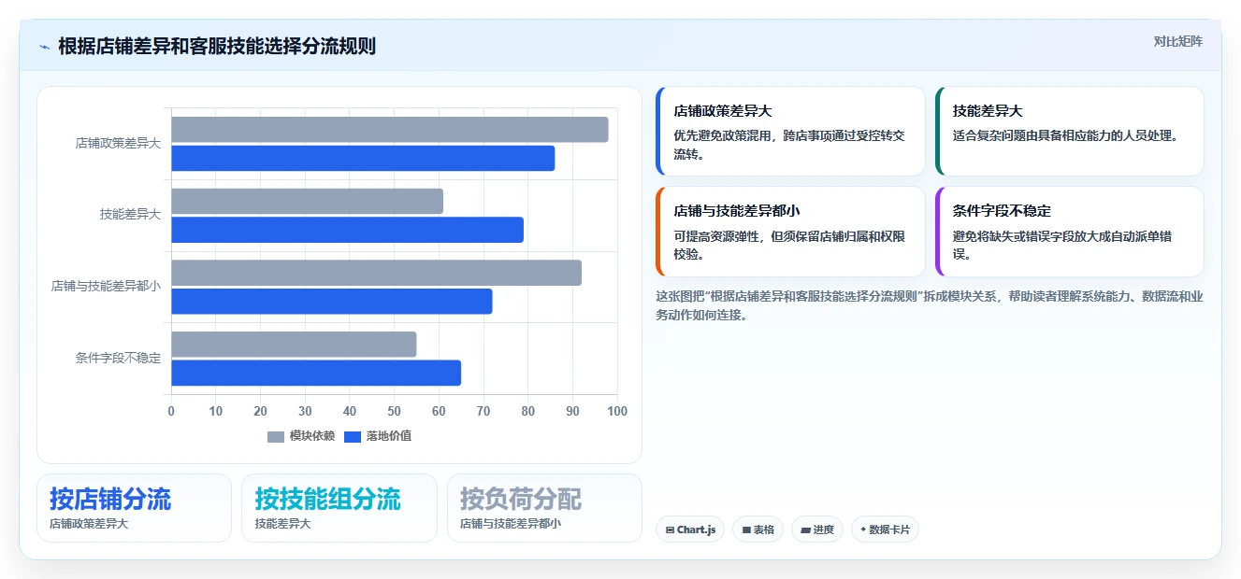This screenshot has height=579, width=1241.
Task: Toggle the 落地价值 legend entry
Action: [378, 436]
